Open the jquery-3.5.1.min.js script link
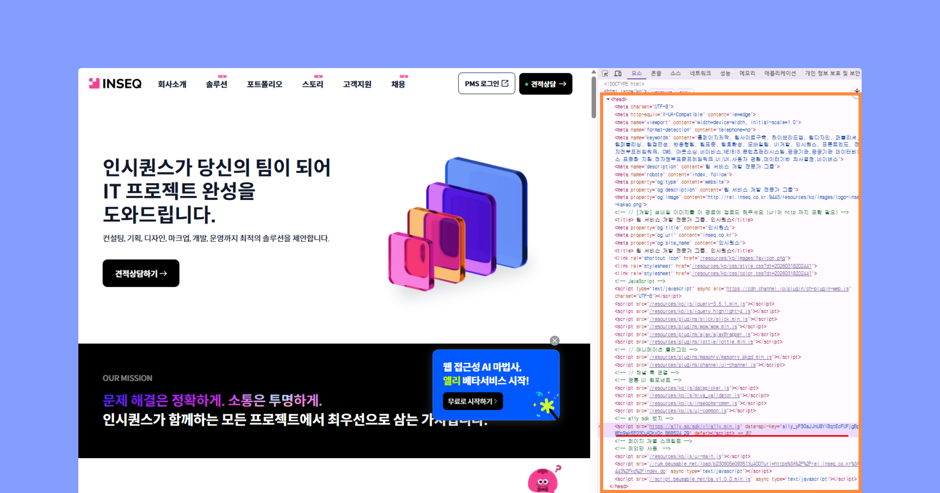940x493 pixels. [x=697, y=304]
